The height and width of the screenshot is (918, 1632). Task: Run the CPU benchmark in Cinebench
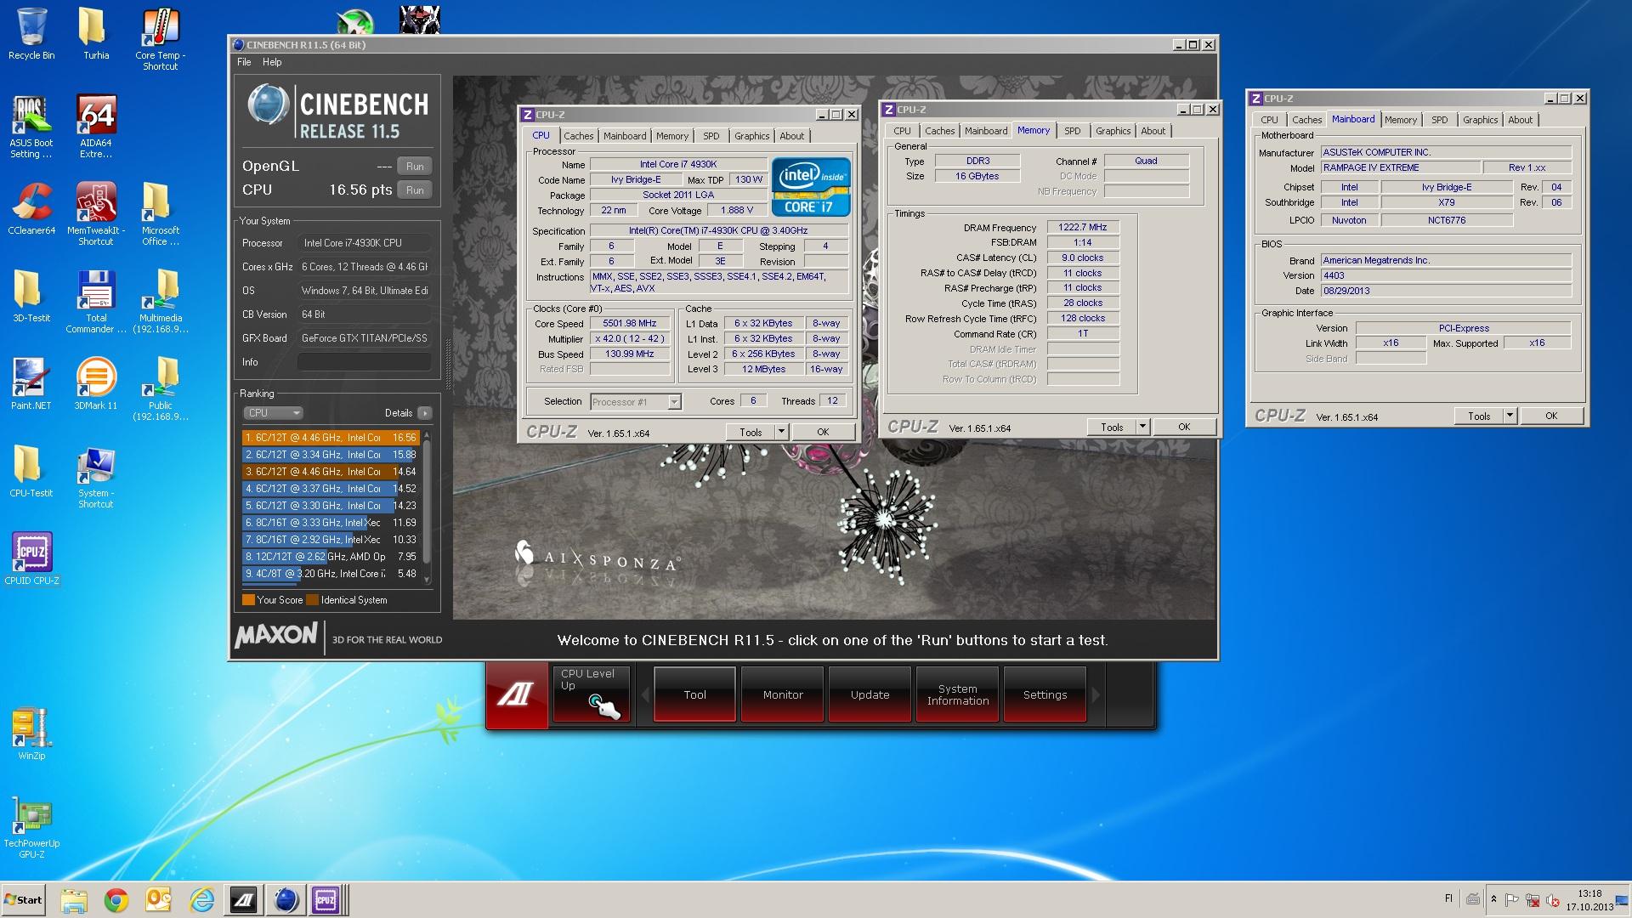tap(415, 190)
